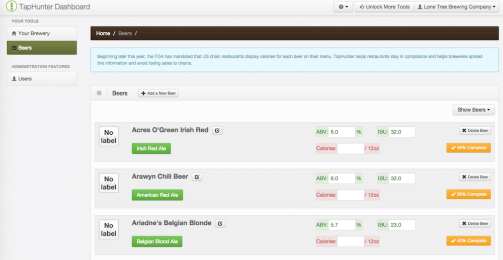Click No label thumbnail for Acres O'Green
The width and height of the screenshot is (503, 260).
[109, 137]
